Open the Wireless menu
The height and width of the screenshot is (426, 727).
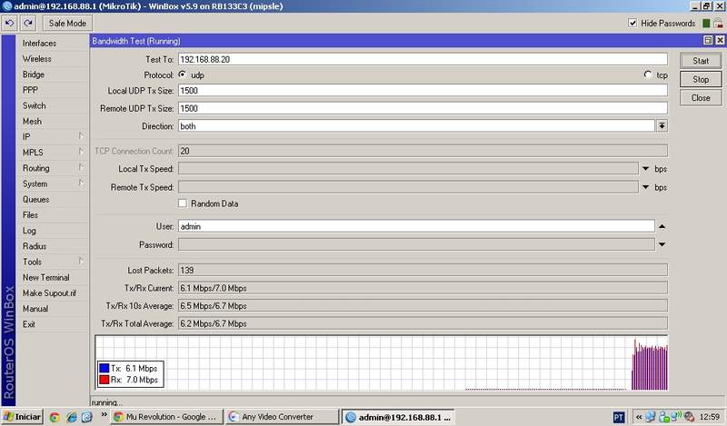[37, 59]
